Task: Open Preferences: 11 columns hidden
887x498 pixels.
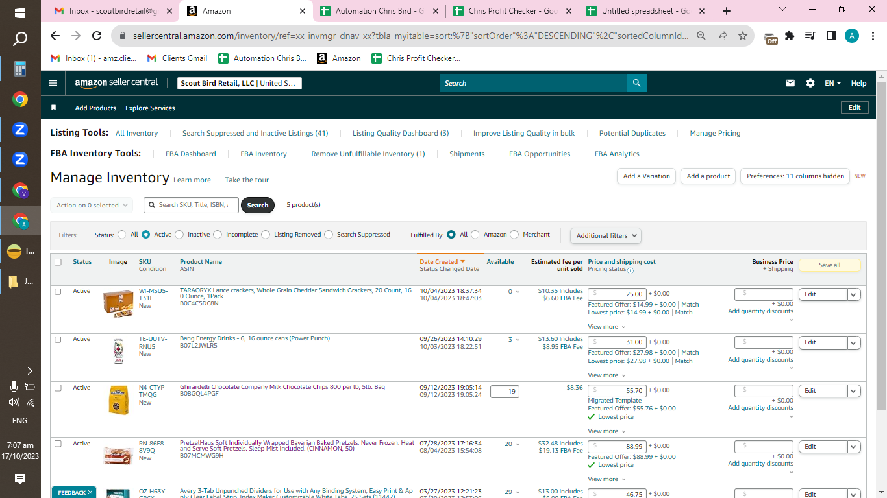Action: (795, 176)
